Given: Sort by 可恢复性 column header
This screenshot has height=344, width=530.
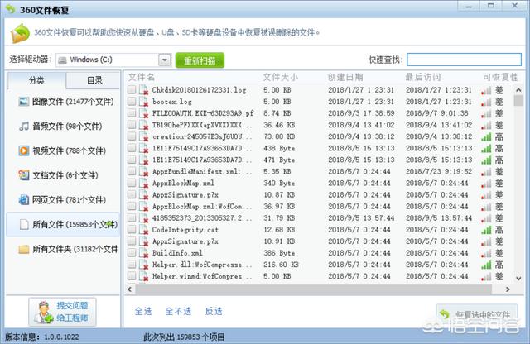Looking at the screenshot, I should [x=500, y=77].
